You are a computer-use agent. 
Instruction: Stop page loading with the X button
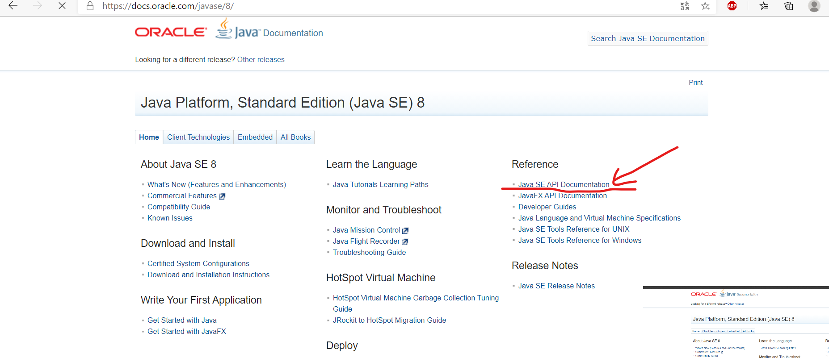62,6
